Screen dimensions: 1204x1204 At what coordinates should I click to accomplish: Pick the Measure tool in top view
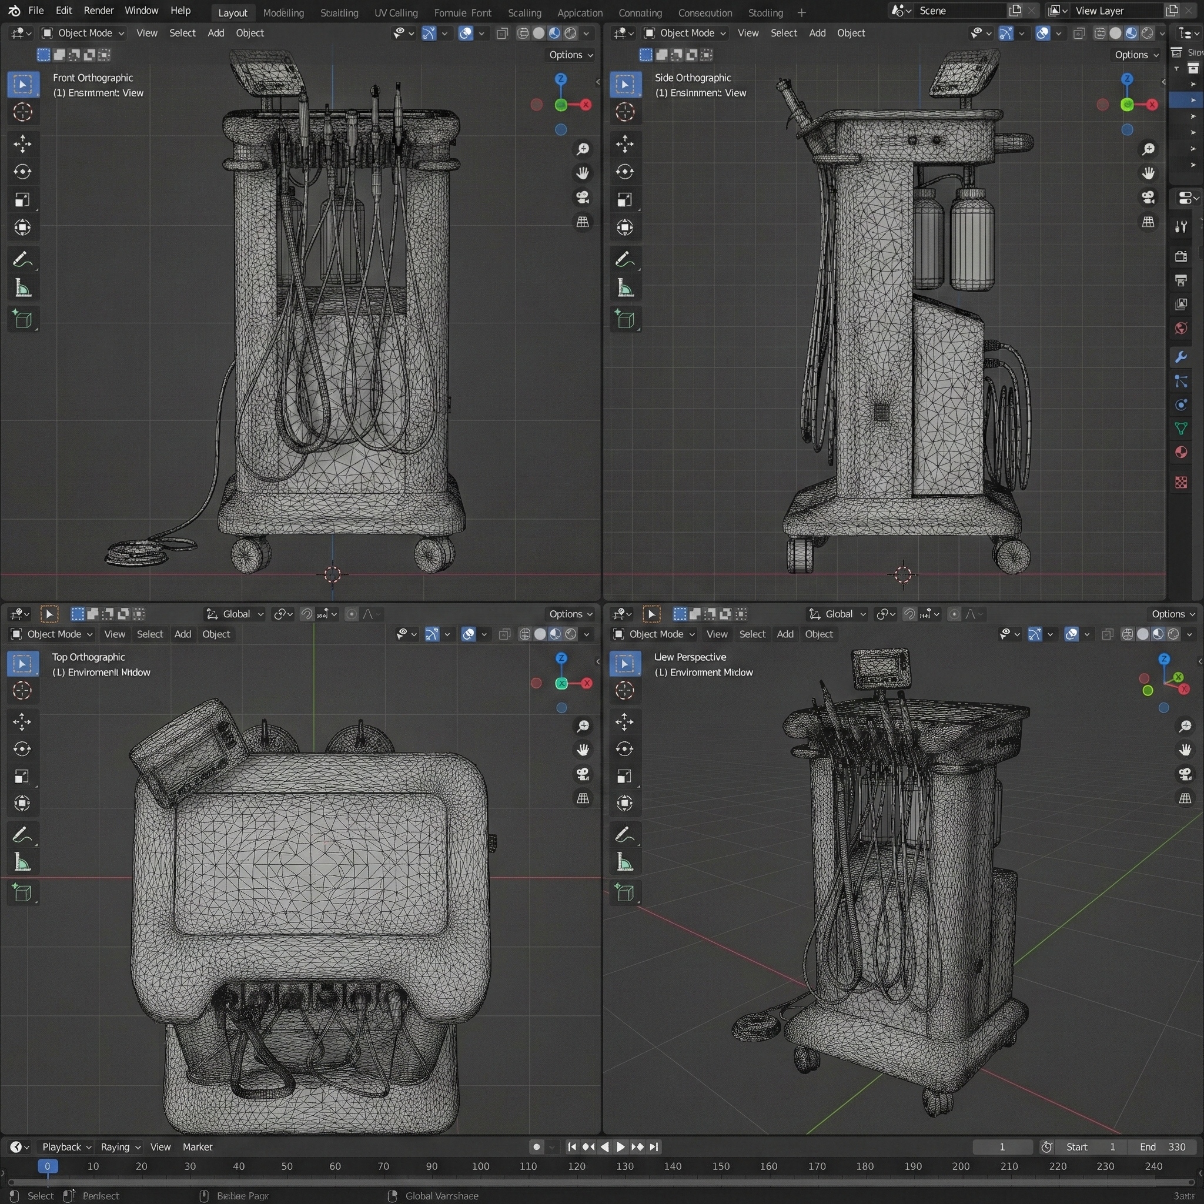click(22, 862)
